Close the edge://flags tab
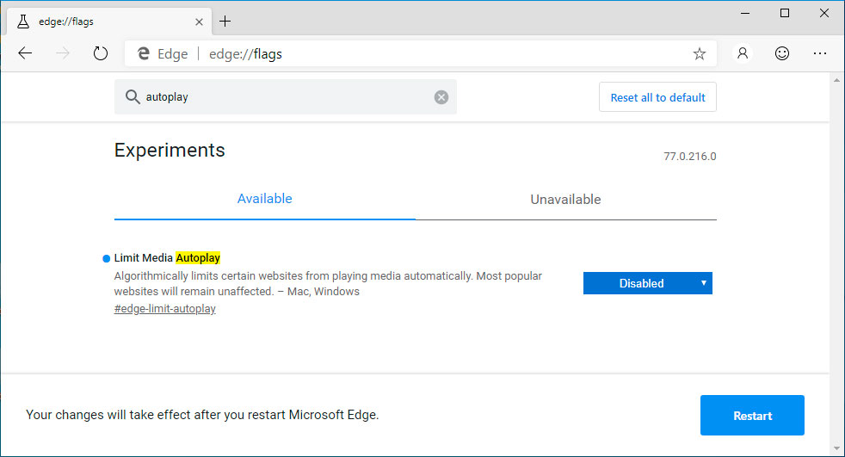This screenshot has width=845, height=457. click(x=200, y=22)
